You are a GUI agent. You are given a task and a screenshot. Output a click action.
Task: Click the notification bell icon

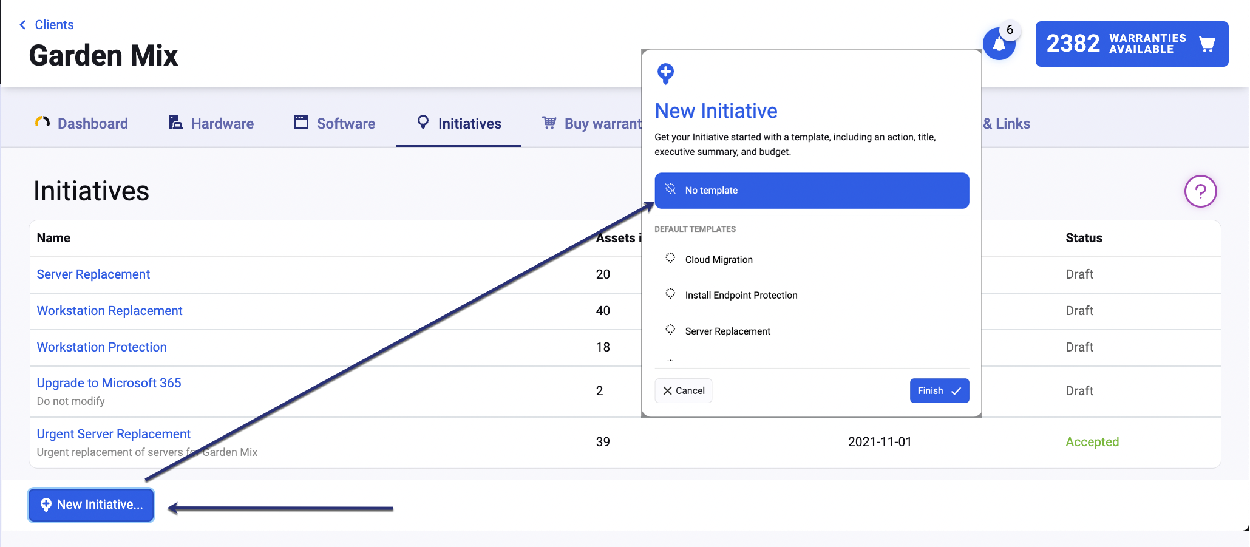[x=999, y=44]
